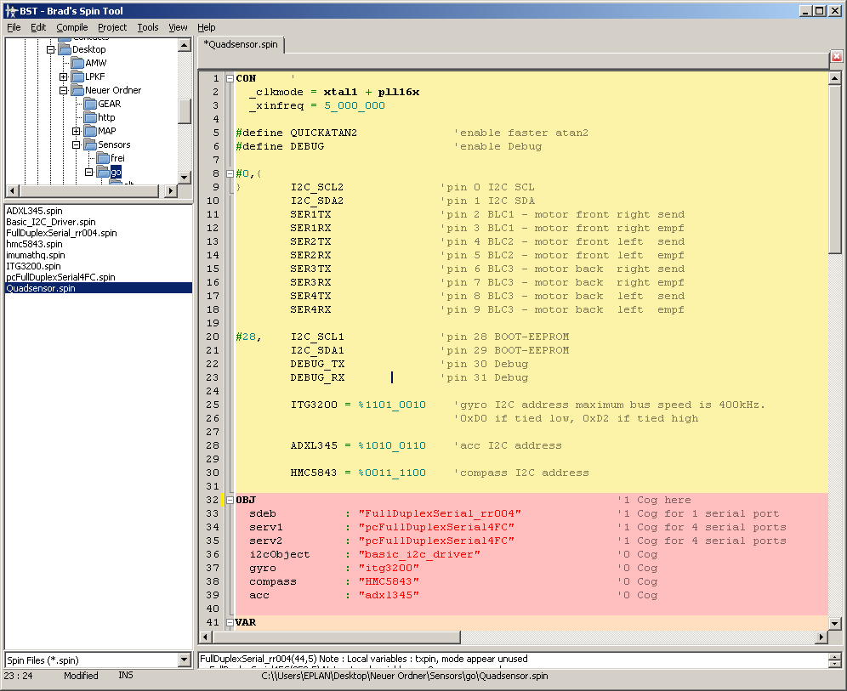Click the red close-tab X icon
The height and width of the screenshot is (691, 847).
(837, 58)
